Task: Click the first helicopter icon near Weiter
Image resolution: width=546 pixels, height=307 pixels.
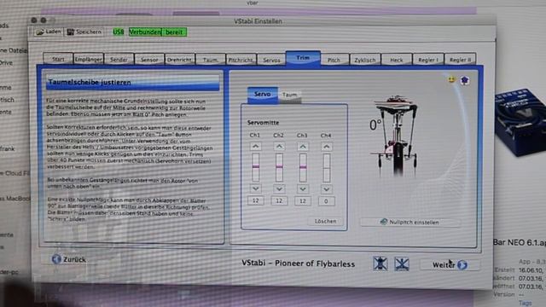Action: click(x=380, y=264)
